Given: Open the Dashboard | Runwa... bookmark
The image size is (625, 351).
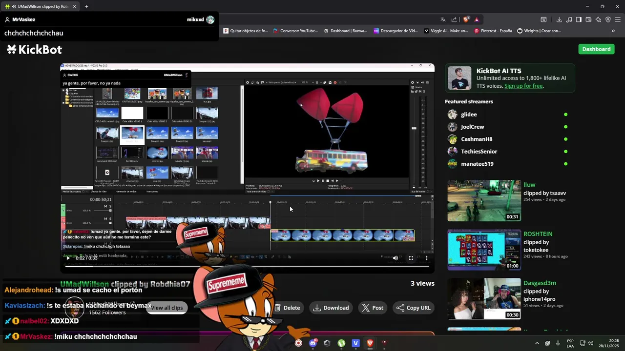Looking at the screenshot, I should click(345, 31).
